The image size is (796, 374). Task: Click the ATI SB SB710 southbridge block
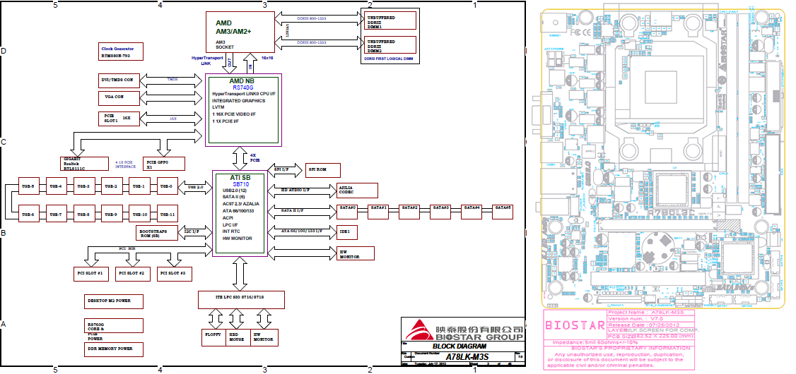click(240, 213)
